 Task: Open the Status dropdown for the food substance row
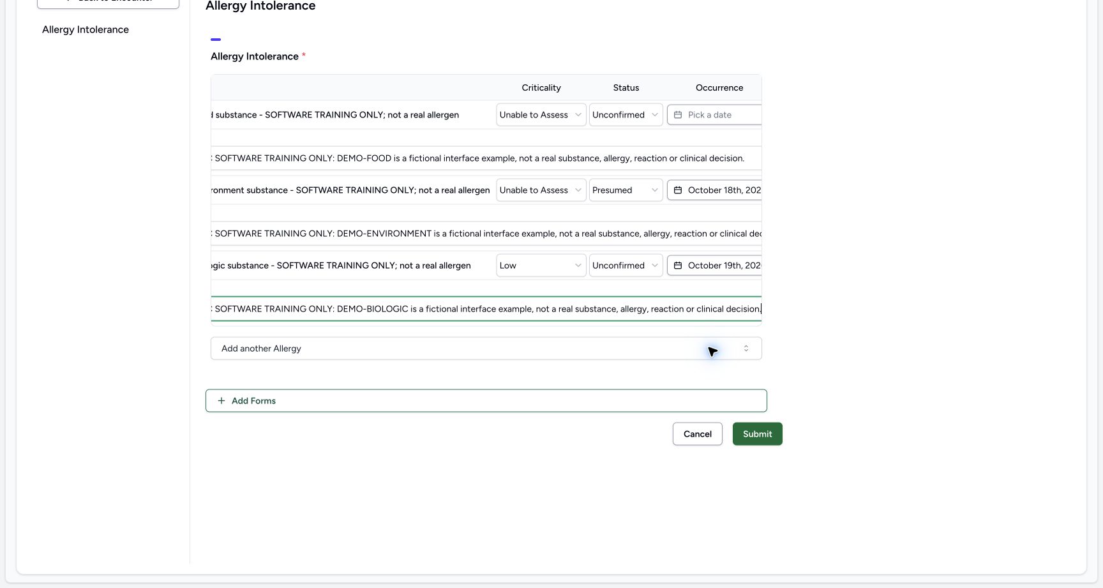click(626, 115)
